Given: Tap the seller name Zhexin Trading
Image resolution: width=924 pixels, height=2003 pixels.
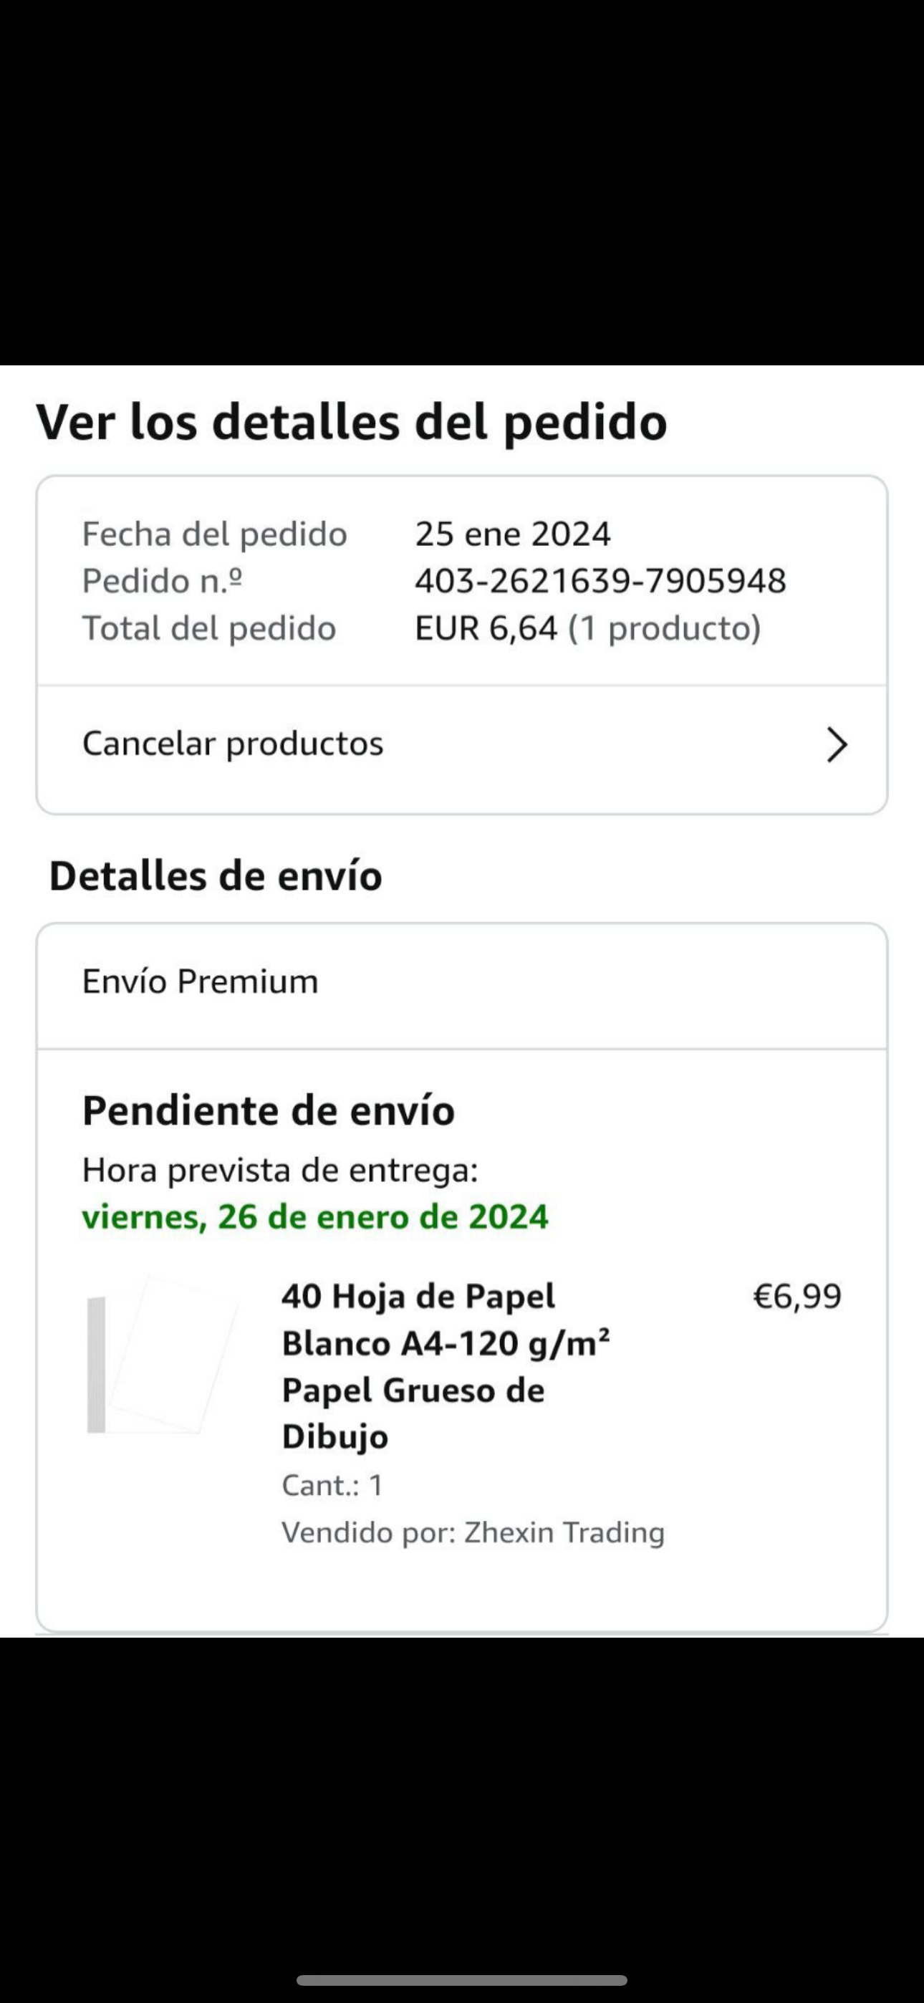Looking at the screenshot, I should [x=564, y=1532].
